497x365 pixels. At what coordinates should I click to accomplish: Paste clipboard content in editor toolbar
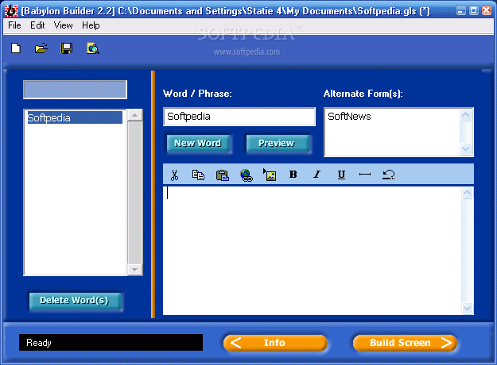tap(222, 175)
